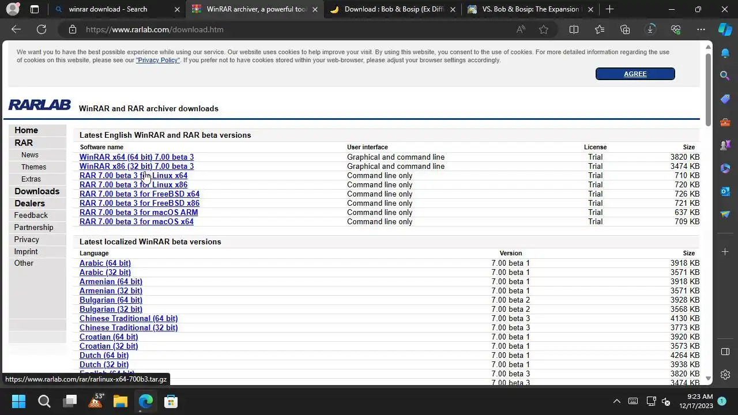This screenshot has width=738, height=415.
Task: Open the Downloads toolbar icon
Action: [650, 29]
